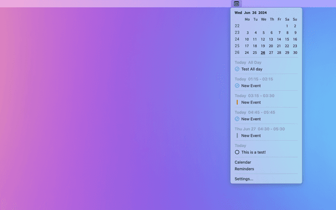Pick June 13 in the month grid
The height and width of the screenshot is (210, 336).
271,39
